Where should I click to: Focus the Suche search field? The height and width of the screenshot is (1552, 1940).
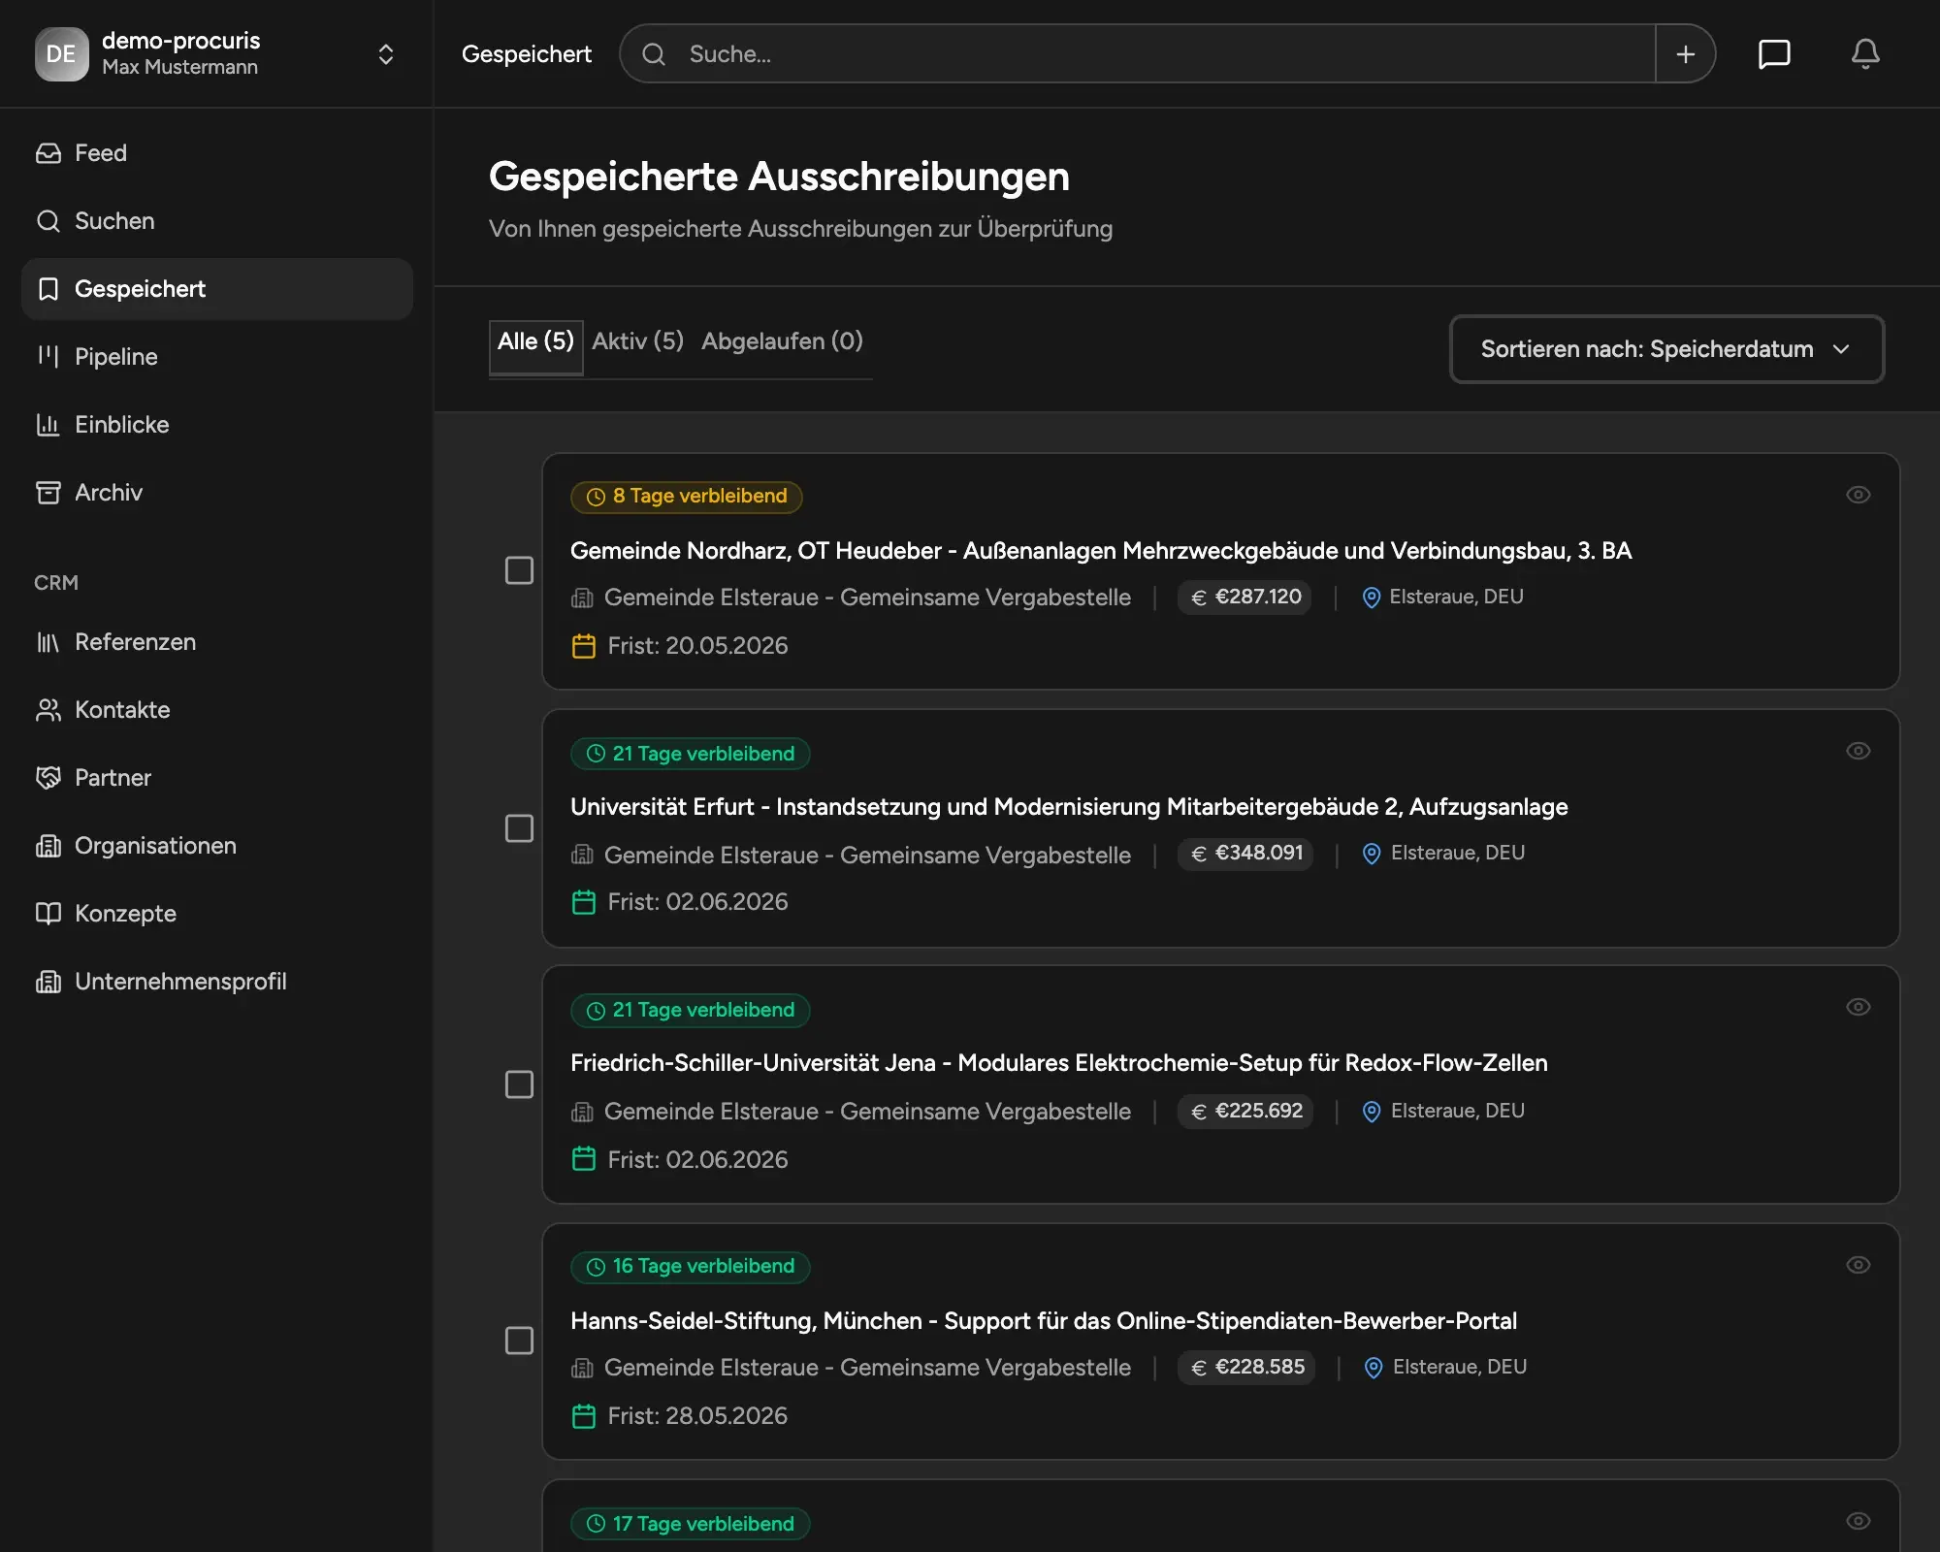[x=1137, y=54]
